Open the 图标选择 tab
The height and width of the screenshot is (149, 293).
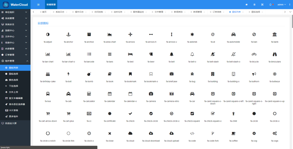[x=256, y=12]
